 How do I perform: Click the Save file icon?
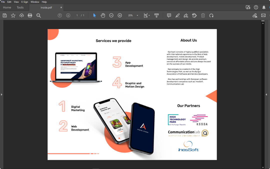[x=5, y=15]
